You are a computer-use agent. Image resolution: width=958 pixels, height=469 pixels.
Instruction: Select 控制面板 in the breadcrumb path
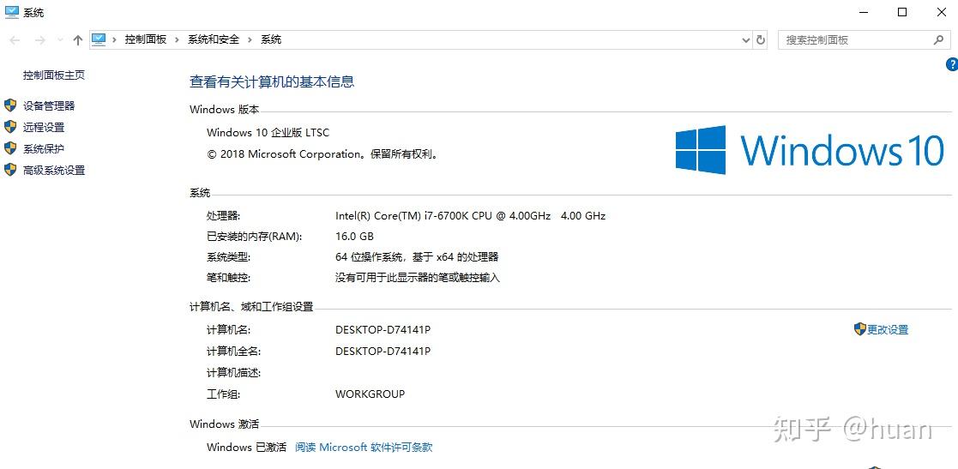(146, 39)
